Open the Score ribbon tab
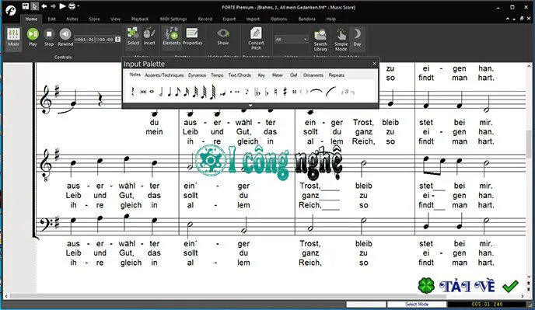535x310 pixels. [95, 19]
